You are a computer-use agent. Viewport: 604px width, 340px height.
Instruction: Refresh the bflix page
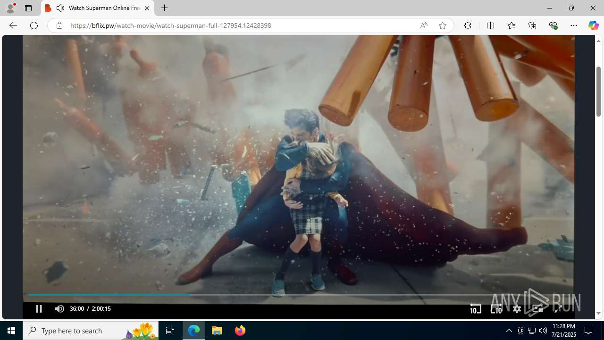click(x=34, y=25)
